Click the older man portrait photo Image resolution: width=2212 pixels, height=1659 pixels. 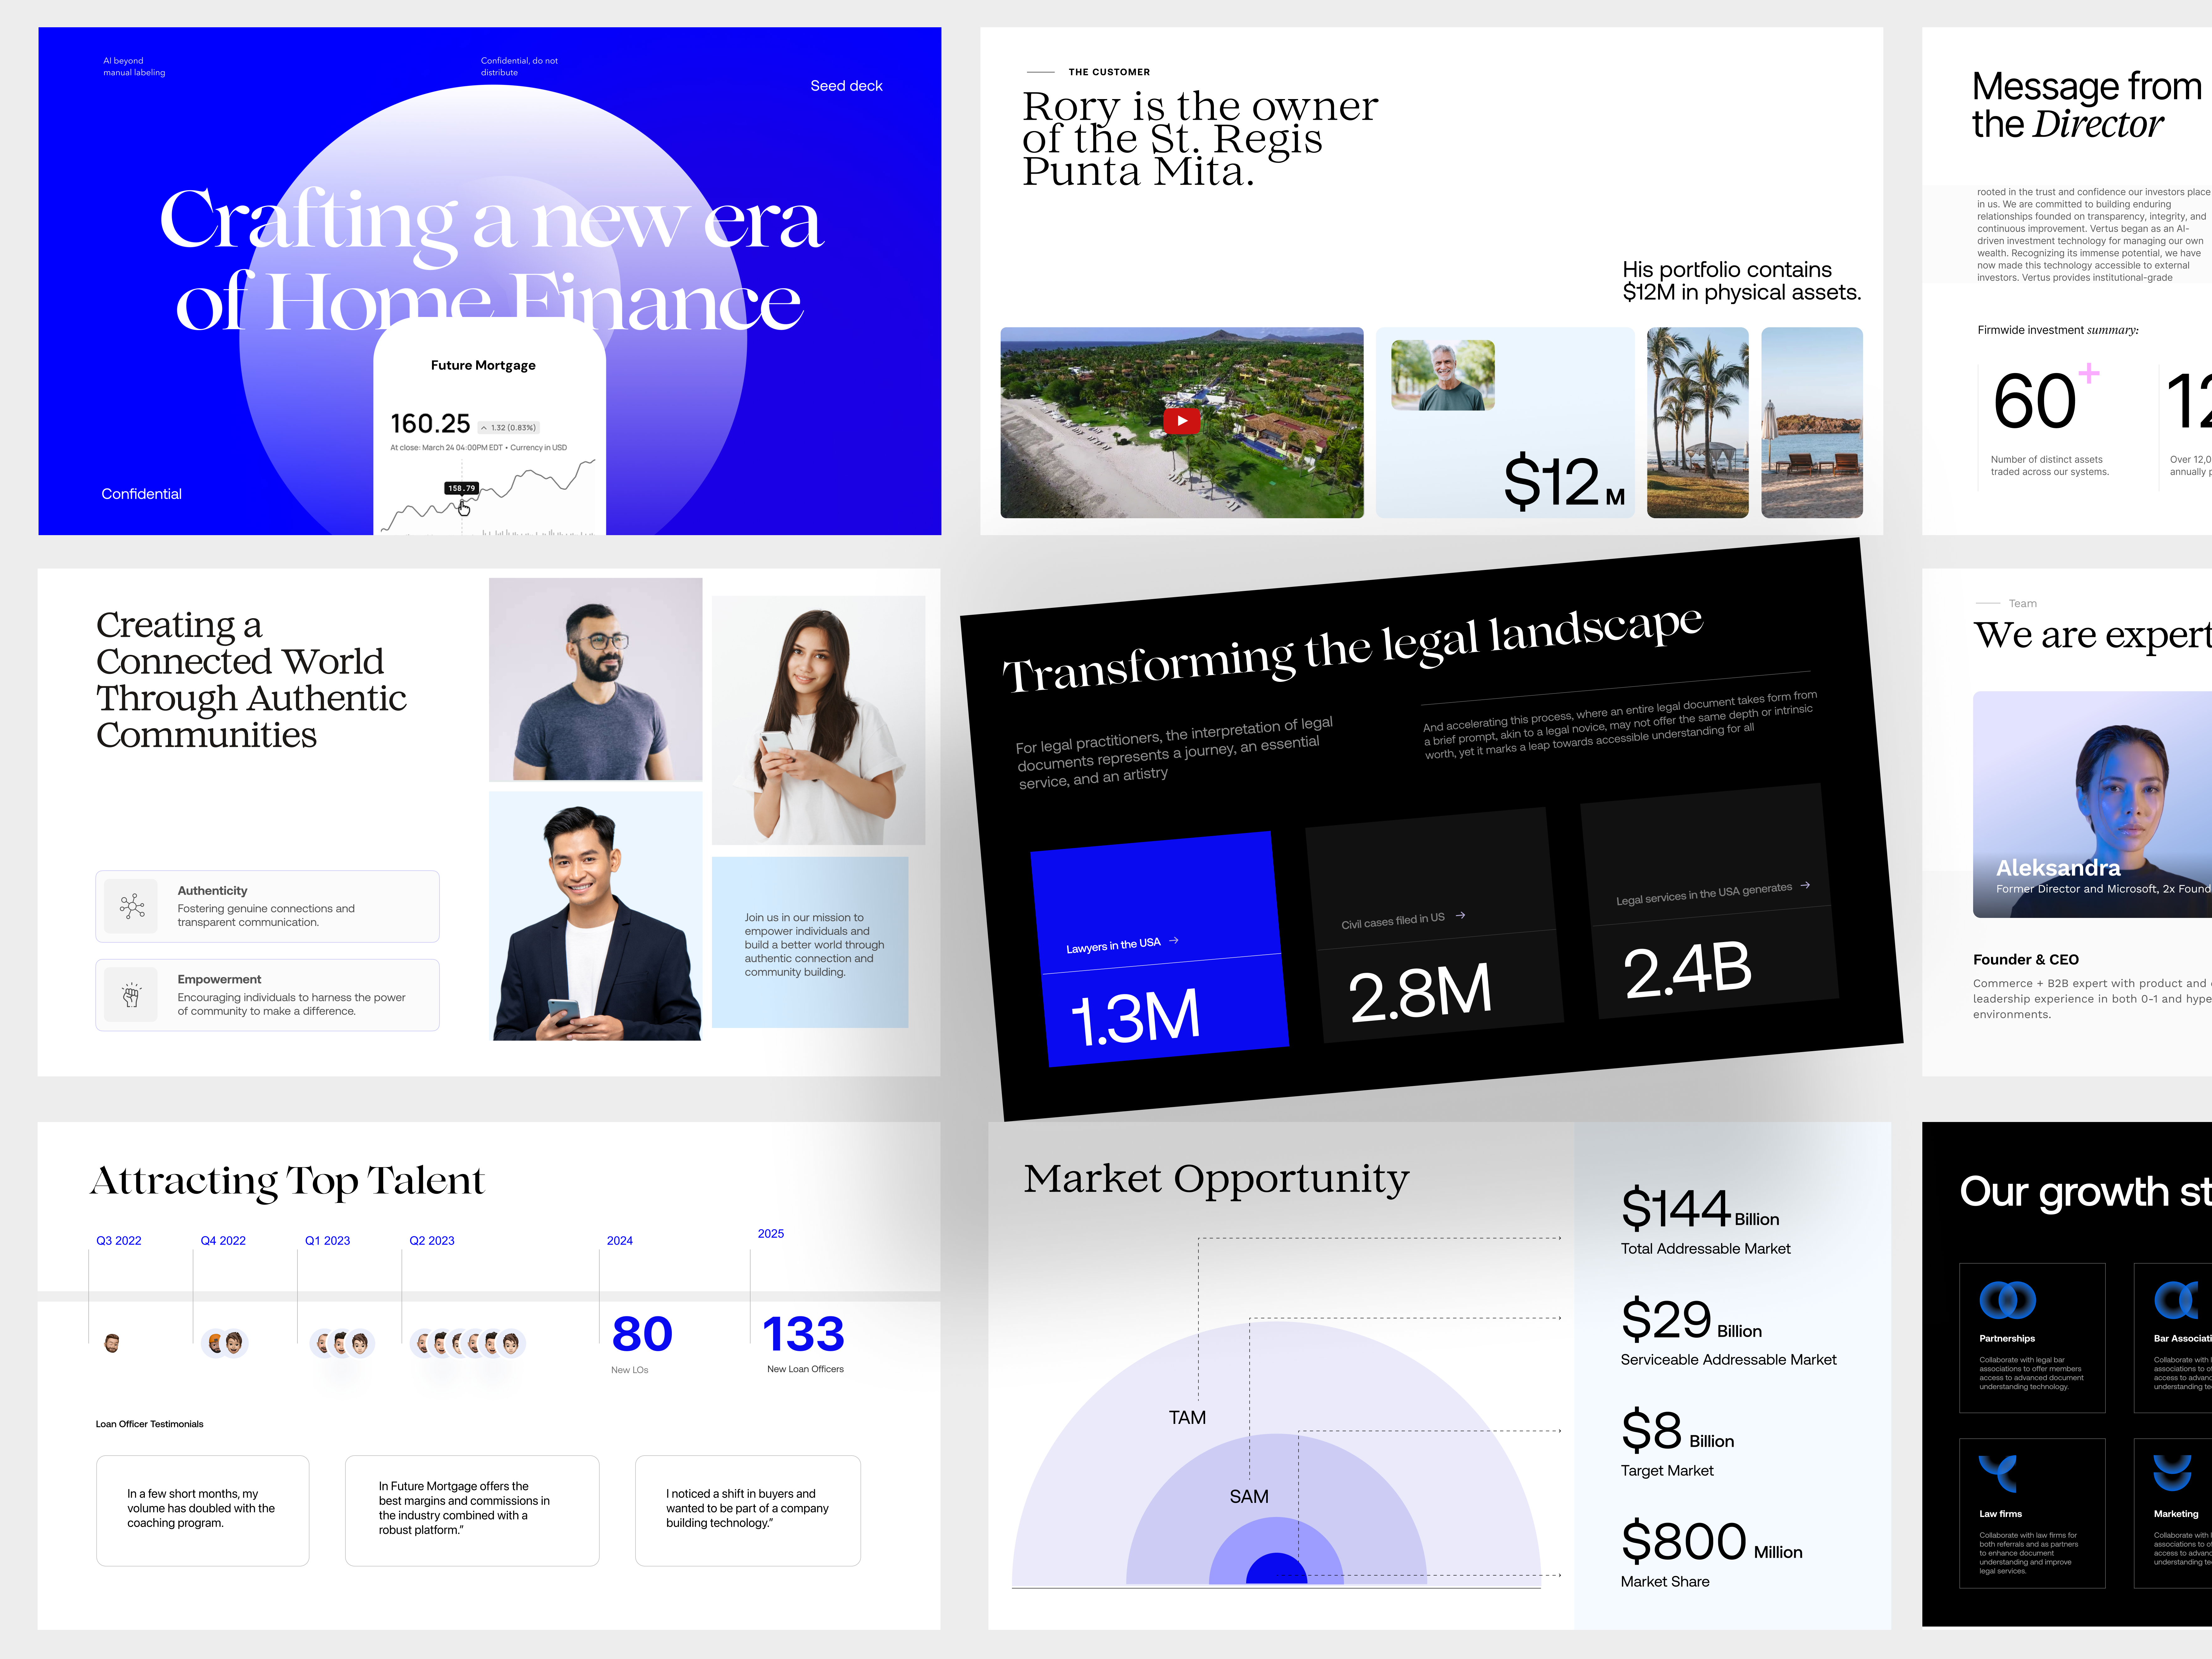click(1443, 375)
